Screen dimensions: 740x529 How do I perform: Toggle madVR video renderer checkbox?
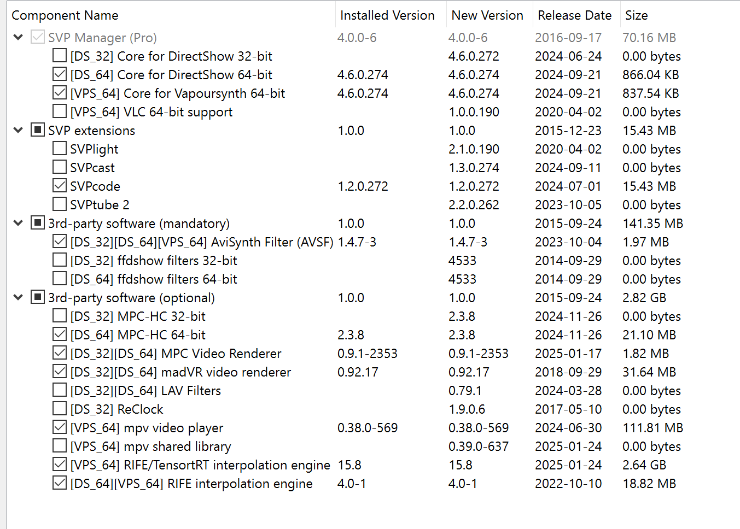coord(60,372)
